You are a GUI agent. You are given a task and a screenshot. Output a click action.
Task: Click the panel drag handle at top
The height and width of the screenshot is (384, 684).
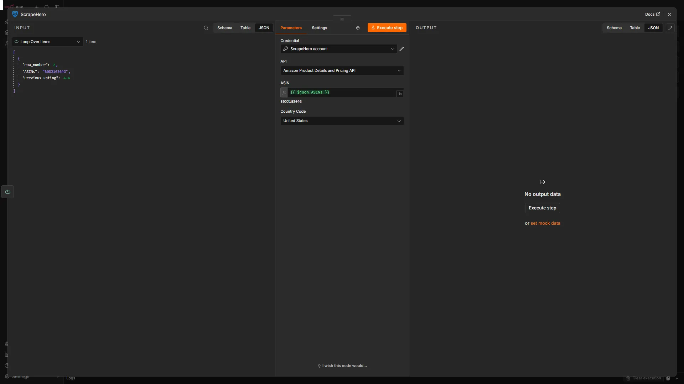pos(342,19)
